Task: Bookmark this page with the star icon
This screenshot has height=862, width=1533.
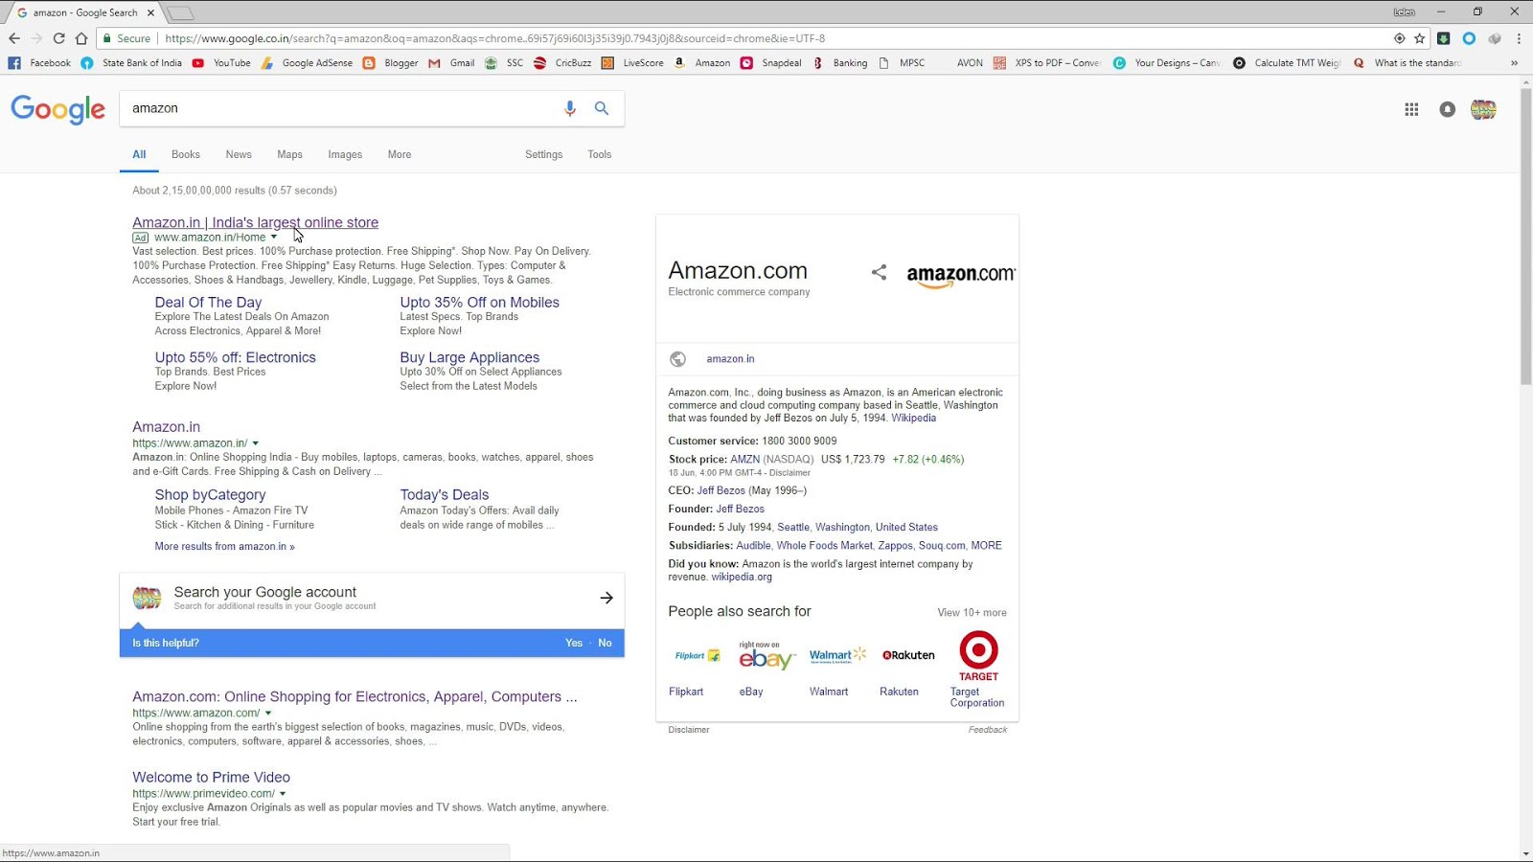Action: coord(1420,38)
